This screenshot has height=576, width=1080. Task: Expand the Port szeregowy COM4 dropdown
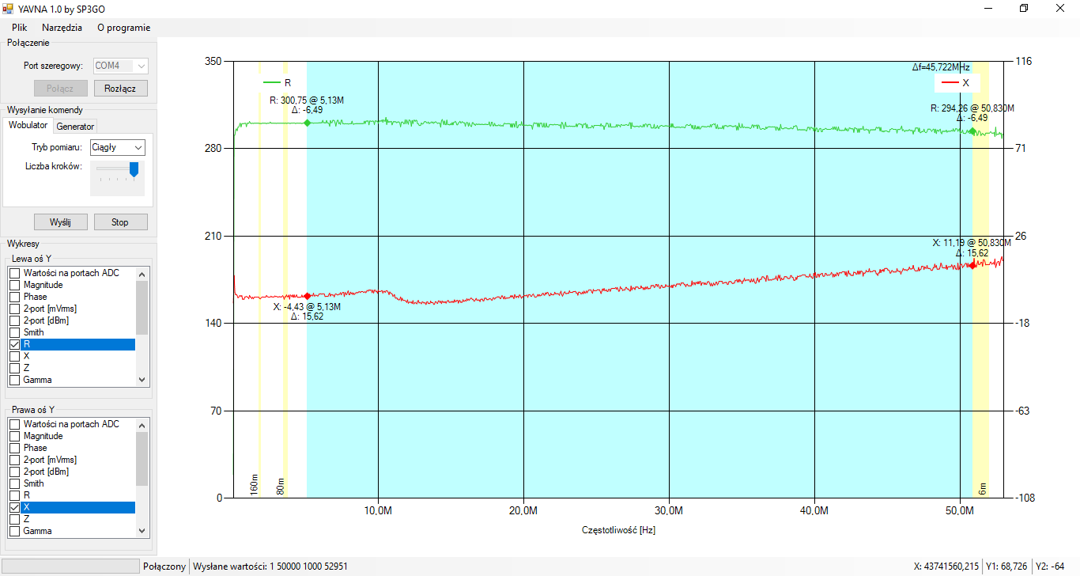point(141,66)
